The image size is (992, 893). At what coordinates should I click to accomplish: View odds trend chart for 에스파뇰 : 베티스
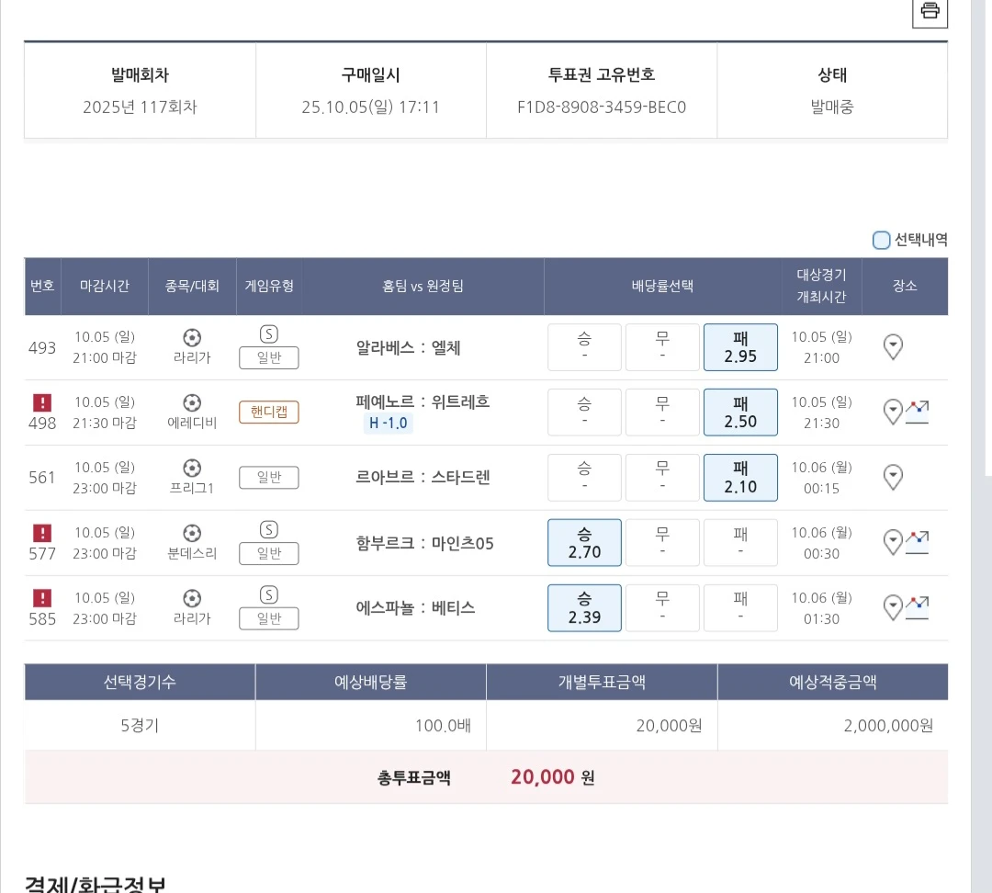click(x=918, y=607)
